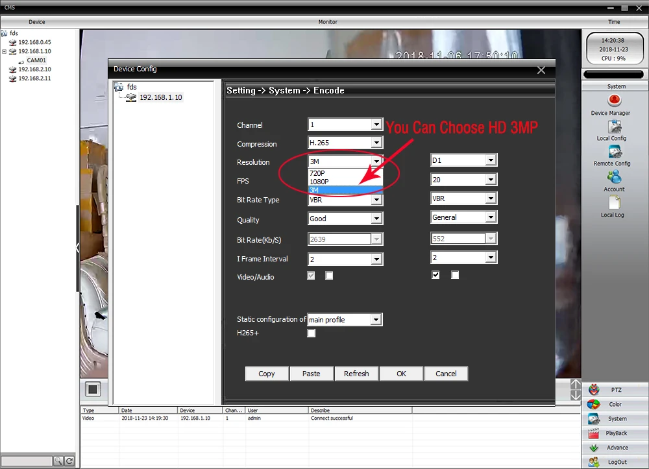Image resolution: width=649 pixels, height=469 pixels.
Task: Enable the H265+ checkbox
Action: coord(312,333)
